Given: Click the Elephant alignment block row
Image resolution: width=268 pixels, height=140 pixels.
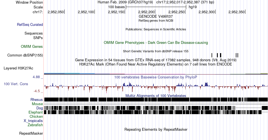Looking at the screenshot, I should click(x=156, y=112).
